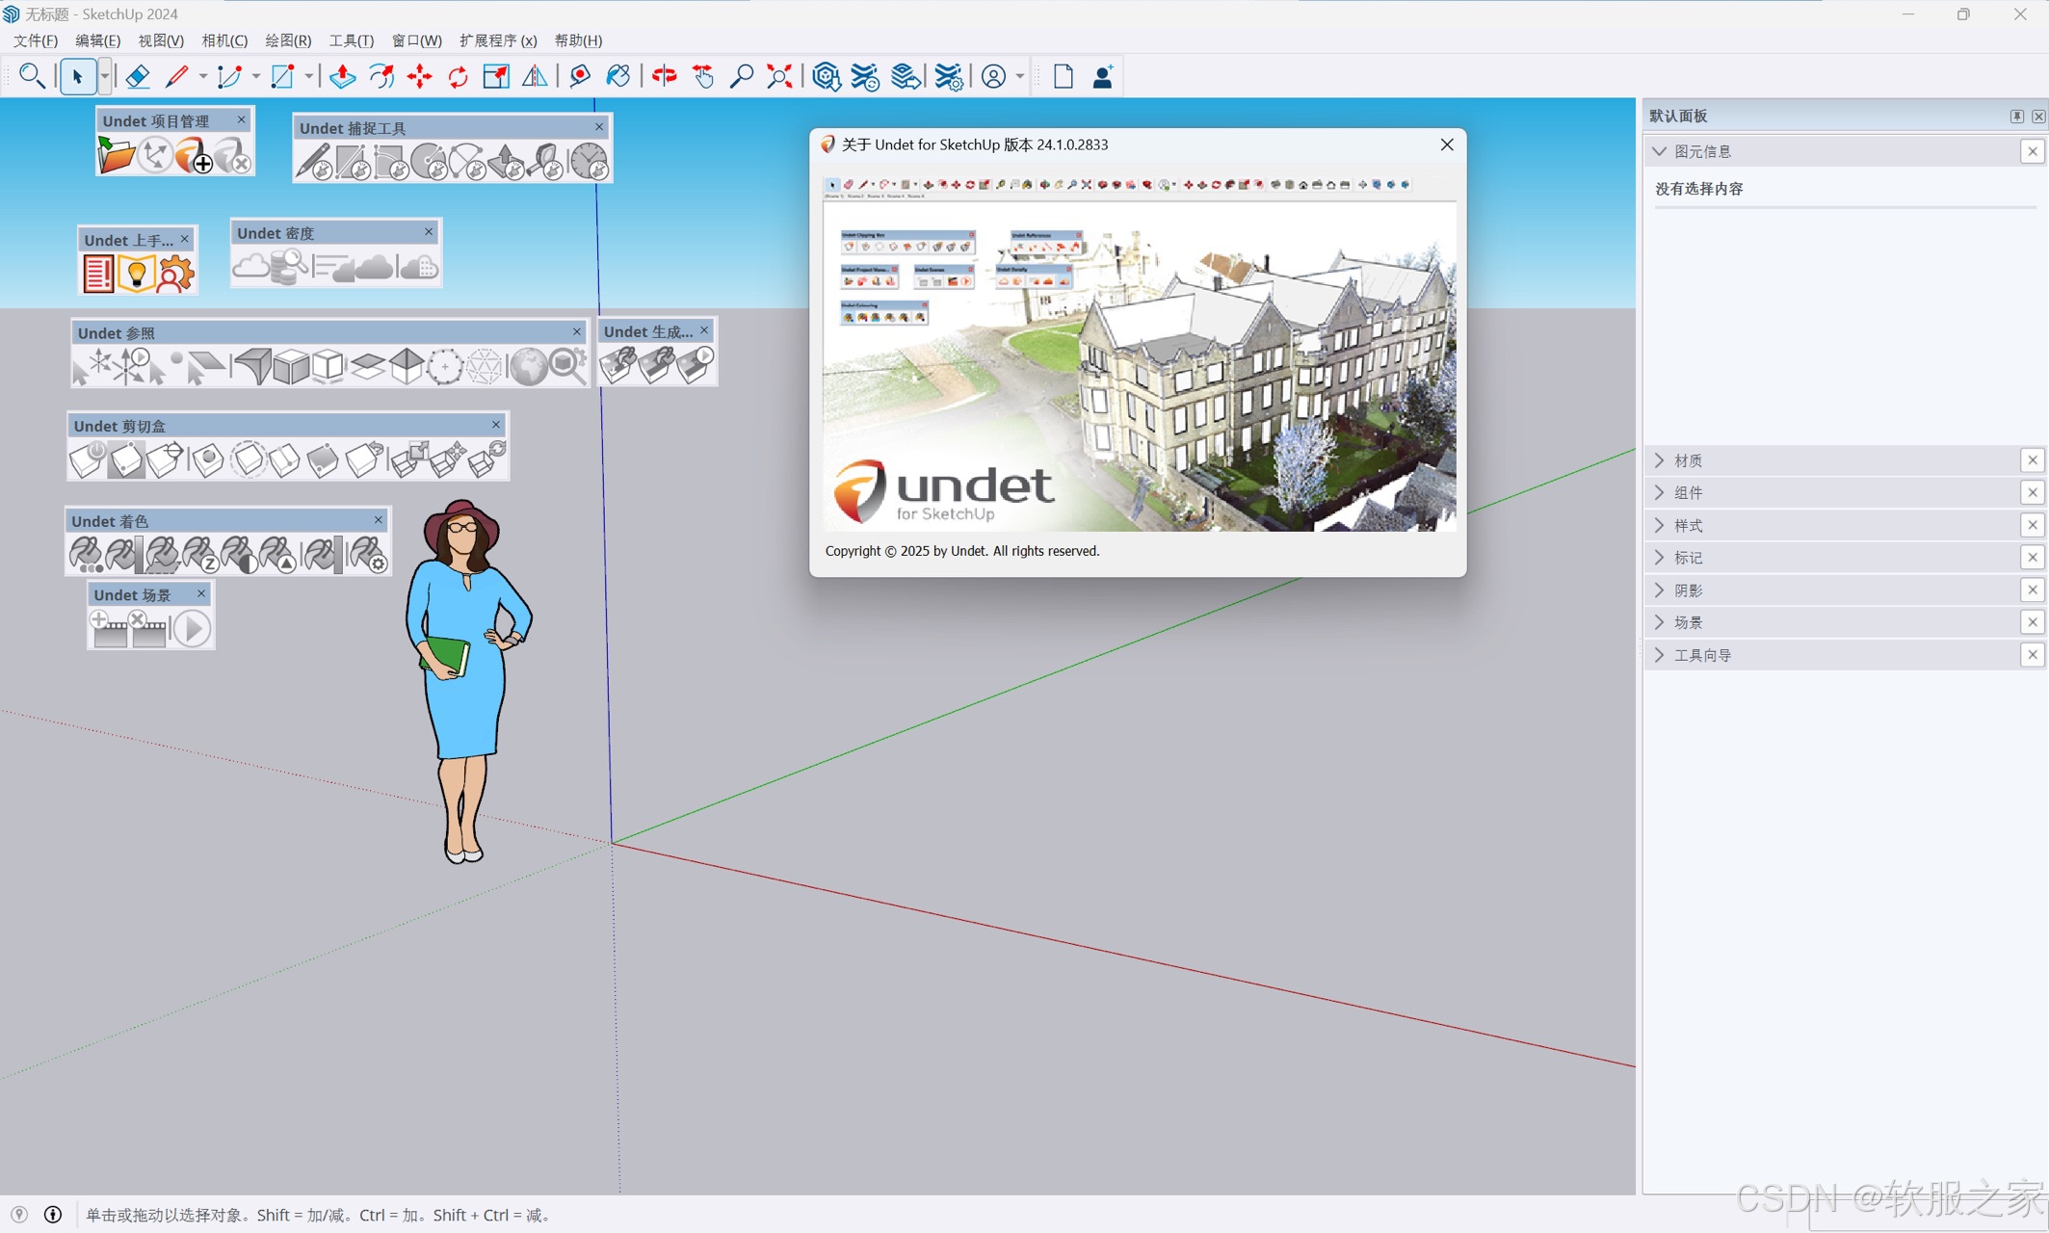Screen dimensions: 2049x1233
Task: Close the Undet 剪切盒 toolbar
Action: [x=496, y=425]
